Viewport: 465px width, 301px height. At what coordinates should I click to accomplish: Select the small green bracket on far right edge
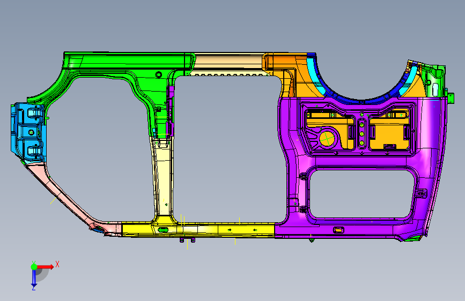(x=451, y=98)
